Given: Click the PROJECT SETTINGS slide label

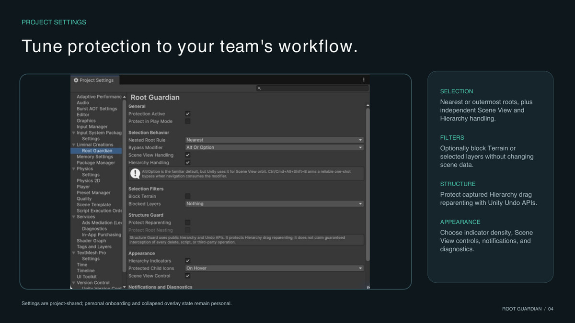Looking at the screenshot, I should coord(54,22).
